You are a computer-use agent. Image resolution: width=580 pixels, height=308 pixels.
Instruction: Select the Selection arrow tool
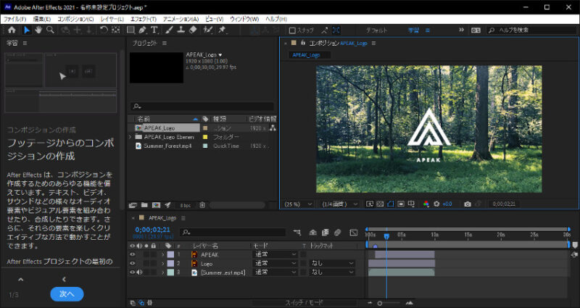click(27, 30)
